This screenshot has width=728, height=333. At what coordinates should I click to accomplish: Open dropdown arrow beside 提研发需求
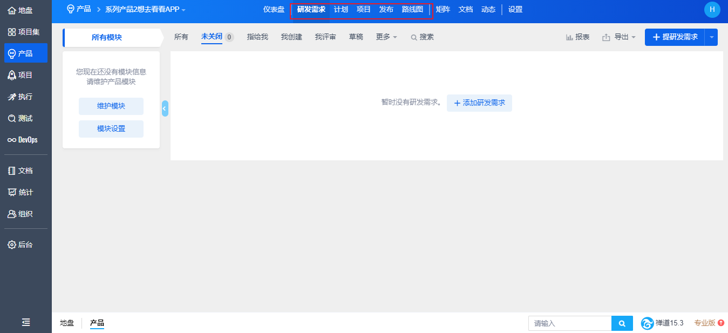click(x=711, y=37)
